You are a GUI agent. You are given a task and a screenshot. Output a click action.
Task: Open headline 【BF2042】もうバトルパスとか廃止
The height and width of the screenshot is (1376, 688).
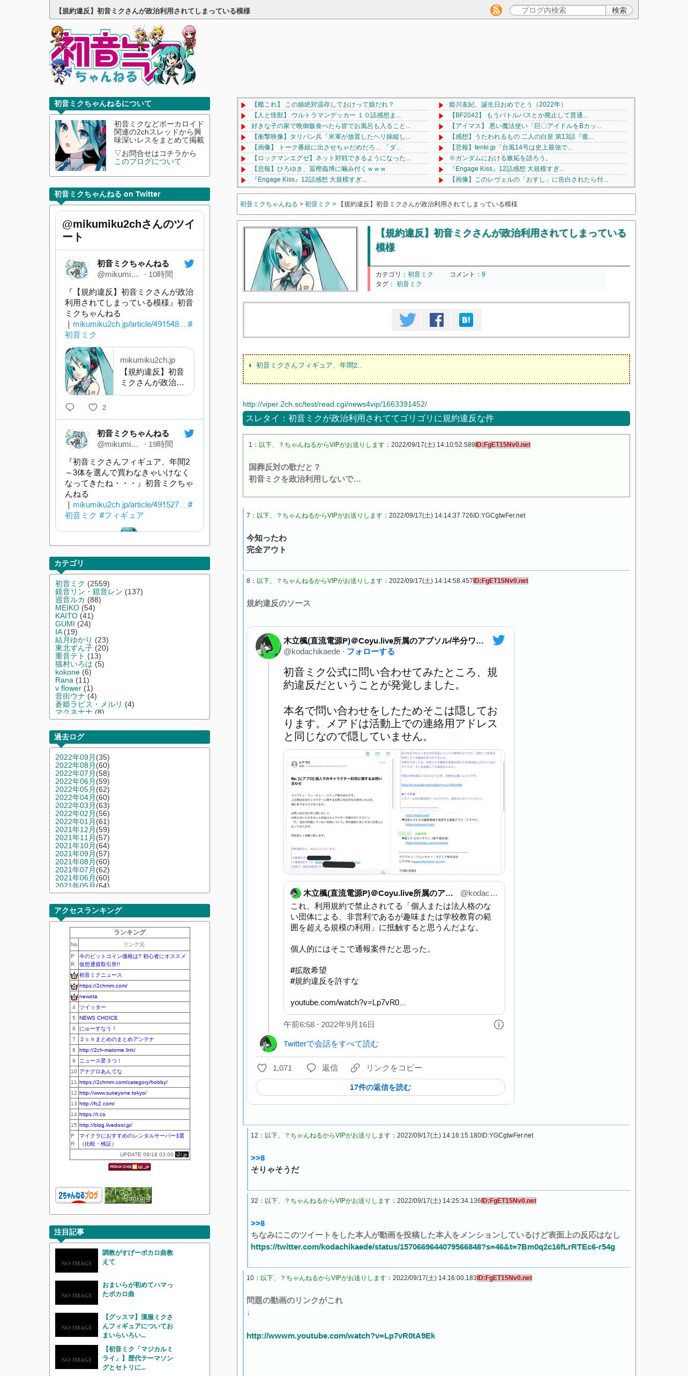click(x=518, y=115)
